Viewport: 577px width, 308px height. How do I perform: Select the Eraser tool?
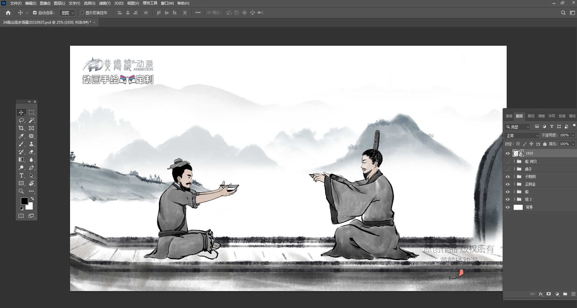tap(31, 152)
